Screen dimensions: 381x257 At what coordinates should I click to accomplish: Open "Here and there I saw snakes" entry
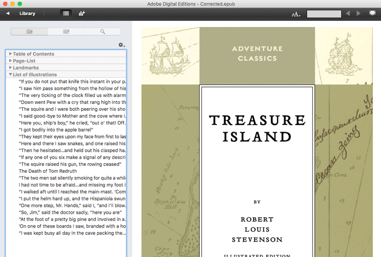click(72, 143)
